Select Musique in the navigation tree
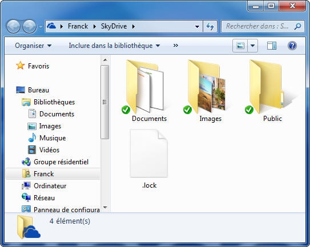The height and width of the screenshot is (247, 310). (53, 138)
